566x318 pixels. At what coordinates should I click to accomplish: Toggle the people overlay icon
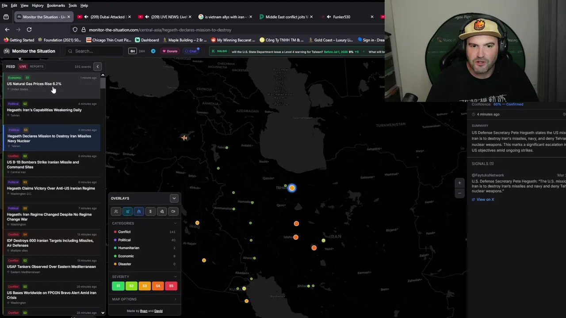tap(116, 212)
